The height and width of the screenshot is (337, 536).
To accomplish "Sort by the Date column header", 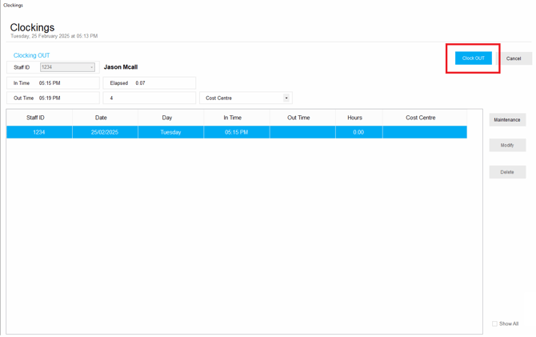I will [x=101, y=118].
